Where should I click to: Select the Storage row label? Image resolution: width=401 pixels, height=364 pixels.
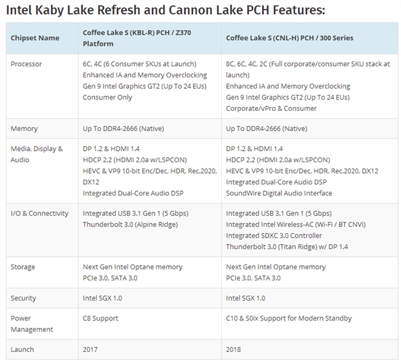coord(23,266)
